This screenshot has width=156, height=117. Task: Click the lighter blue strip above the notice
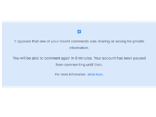coord(79,22)
